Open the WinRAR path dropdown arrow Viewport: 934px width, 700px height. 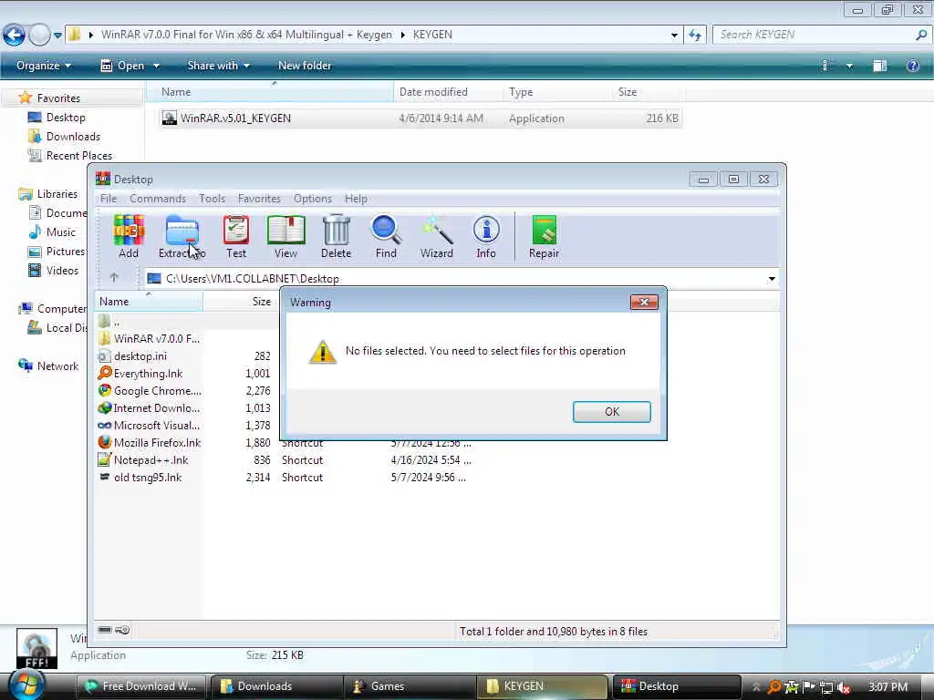click(x=772, y=279)
